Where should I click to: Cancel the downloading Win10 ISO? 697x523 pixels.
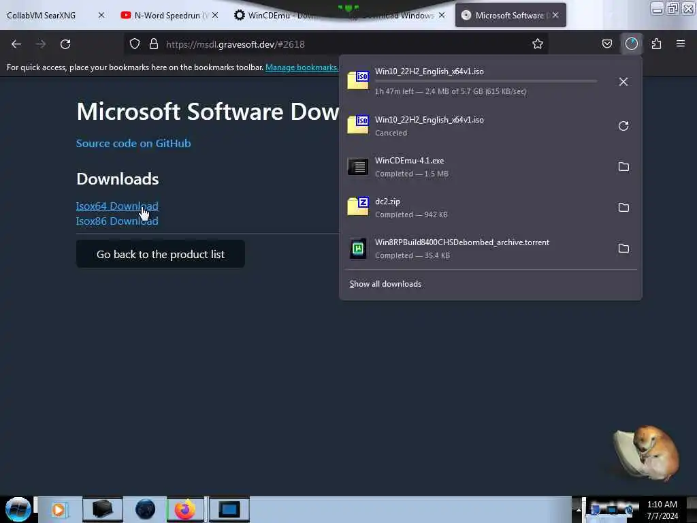[x=623, y=82]
